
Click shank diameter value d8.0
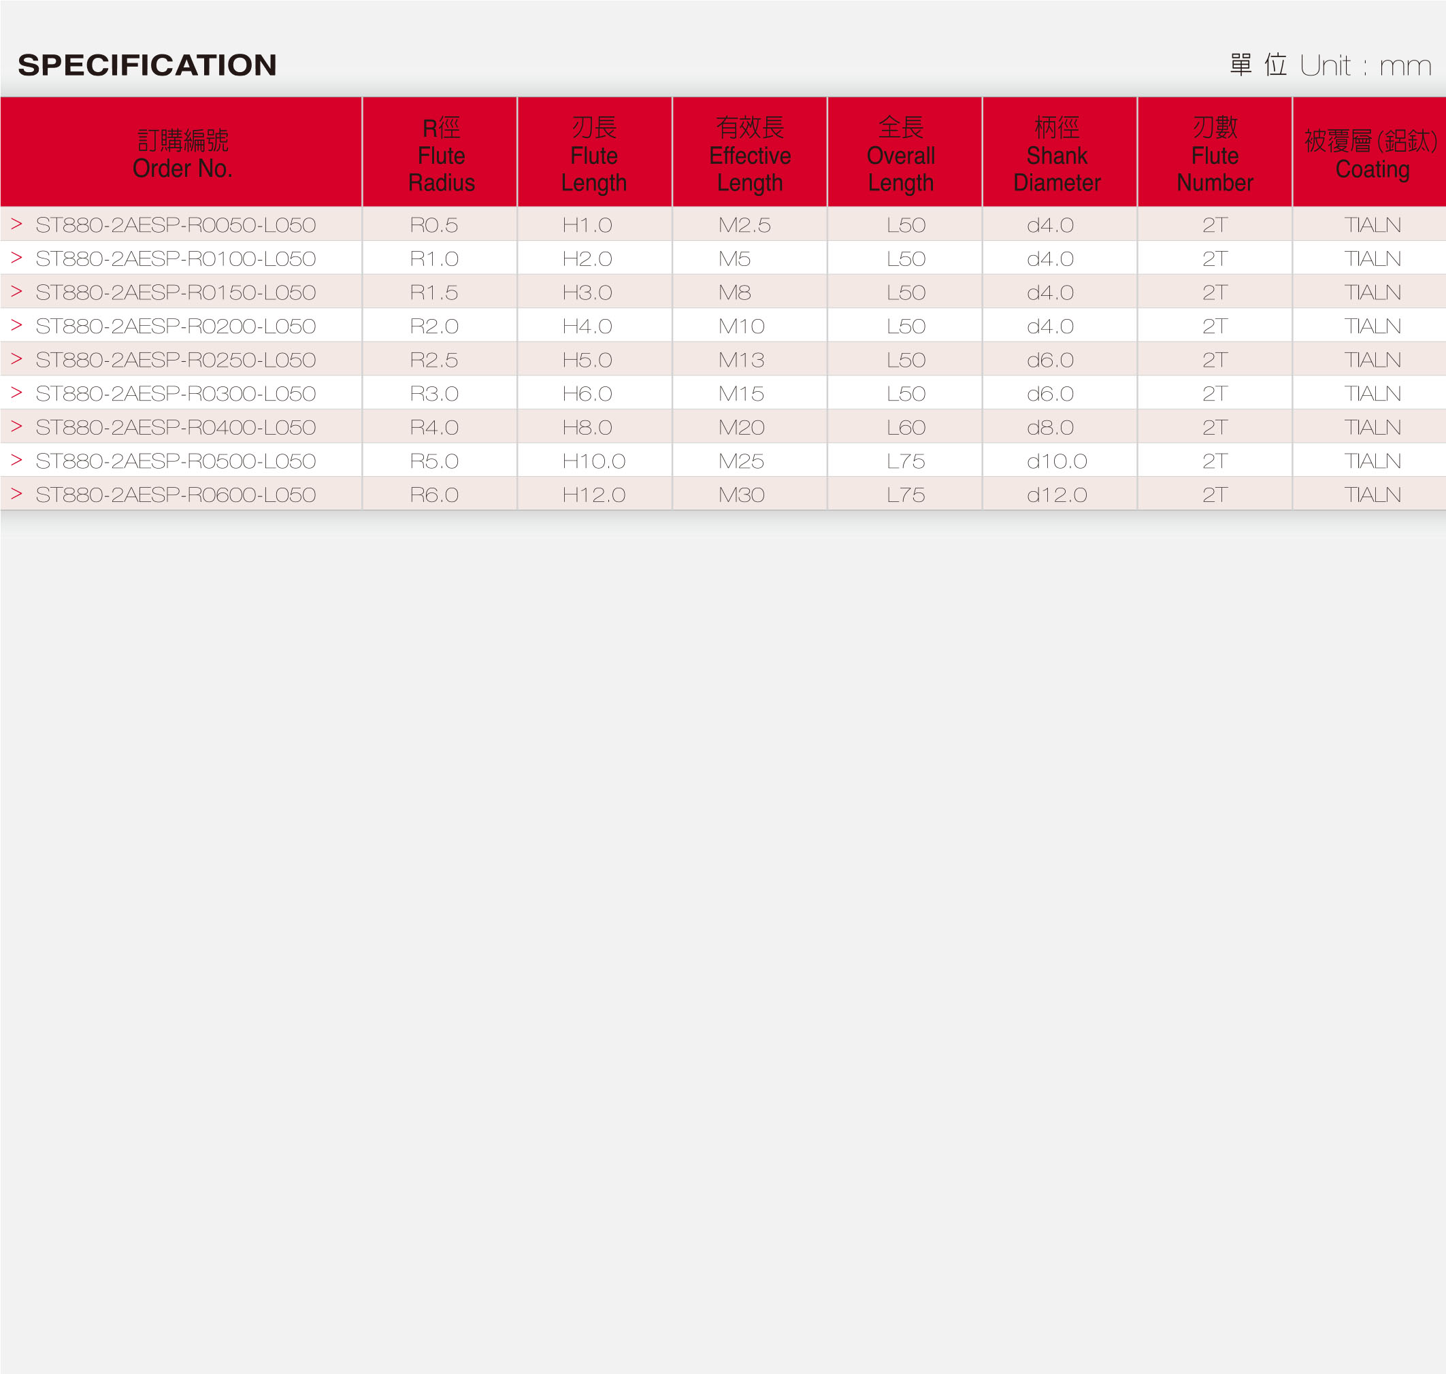click(x=1051, y=427)
